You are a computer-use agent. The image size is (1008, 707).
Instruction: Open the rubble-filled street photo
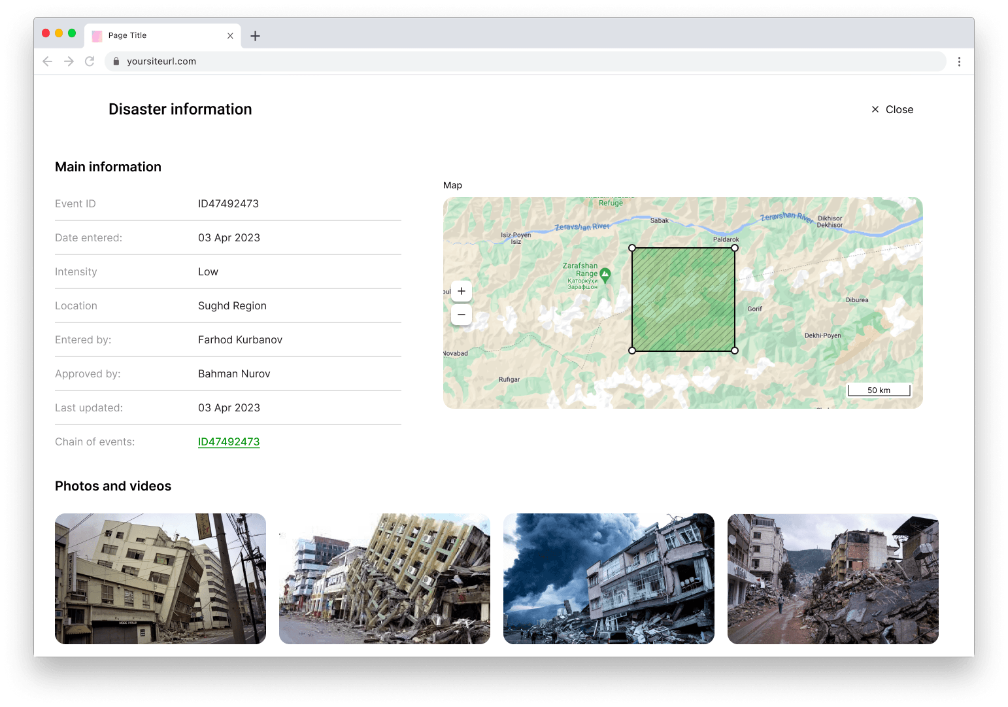833,579
